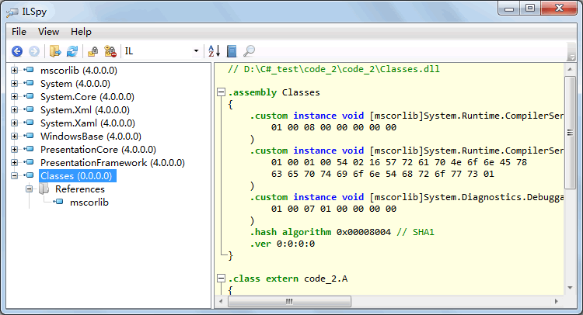583x315 pixels.
Task: Click the Classes.dll path comment line
Action: [333, 69]
